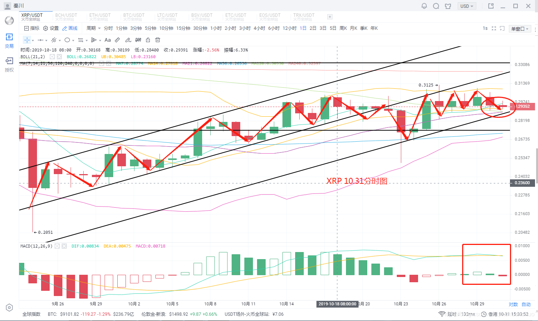Open hexagon settings icon at sidebar bottom
Viewport: 538px width, 321px height.
9,308
